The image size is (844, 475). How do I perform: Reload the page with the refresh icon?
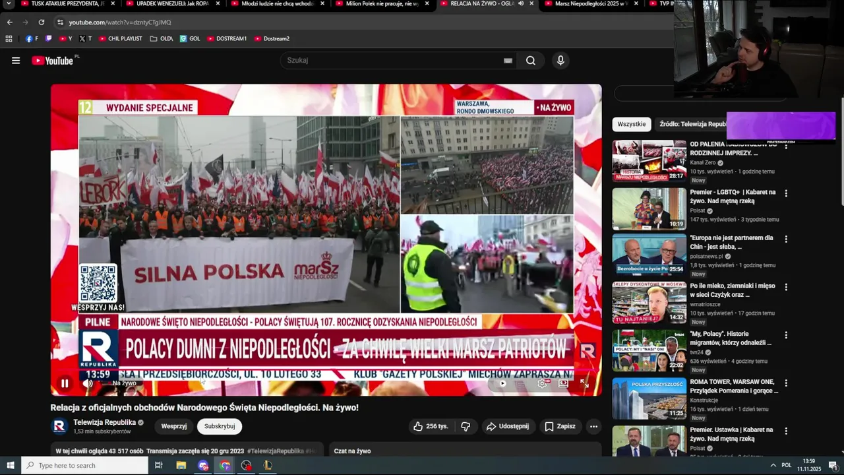pyautogui.click(x=41, y=22)
